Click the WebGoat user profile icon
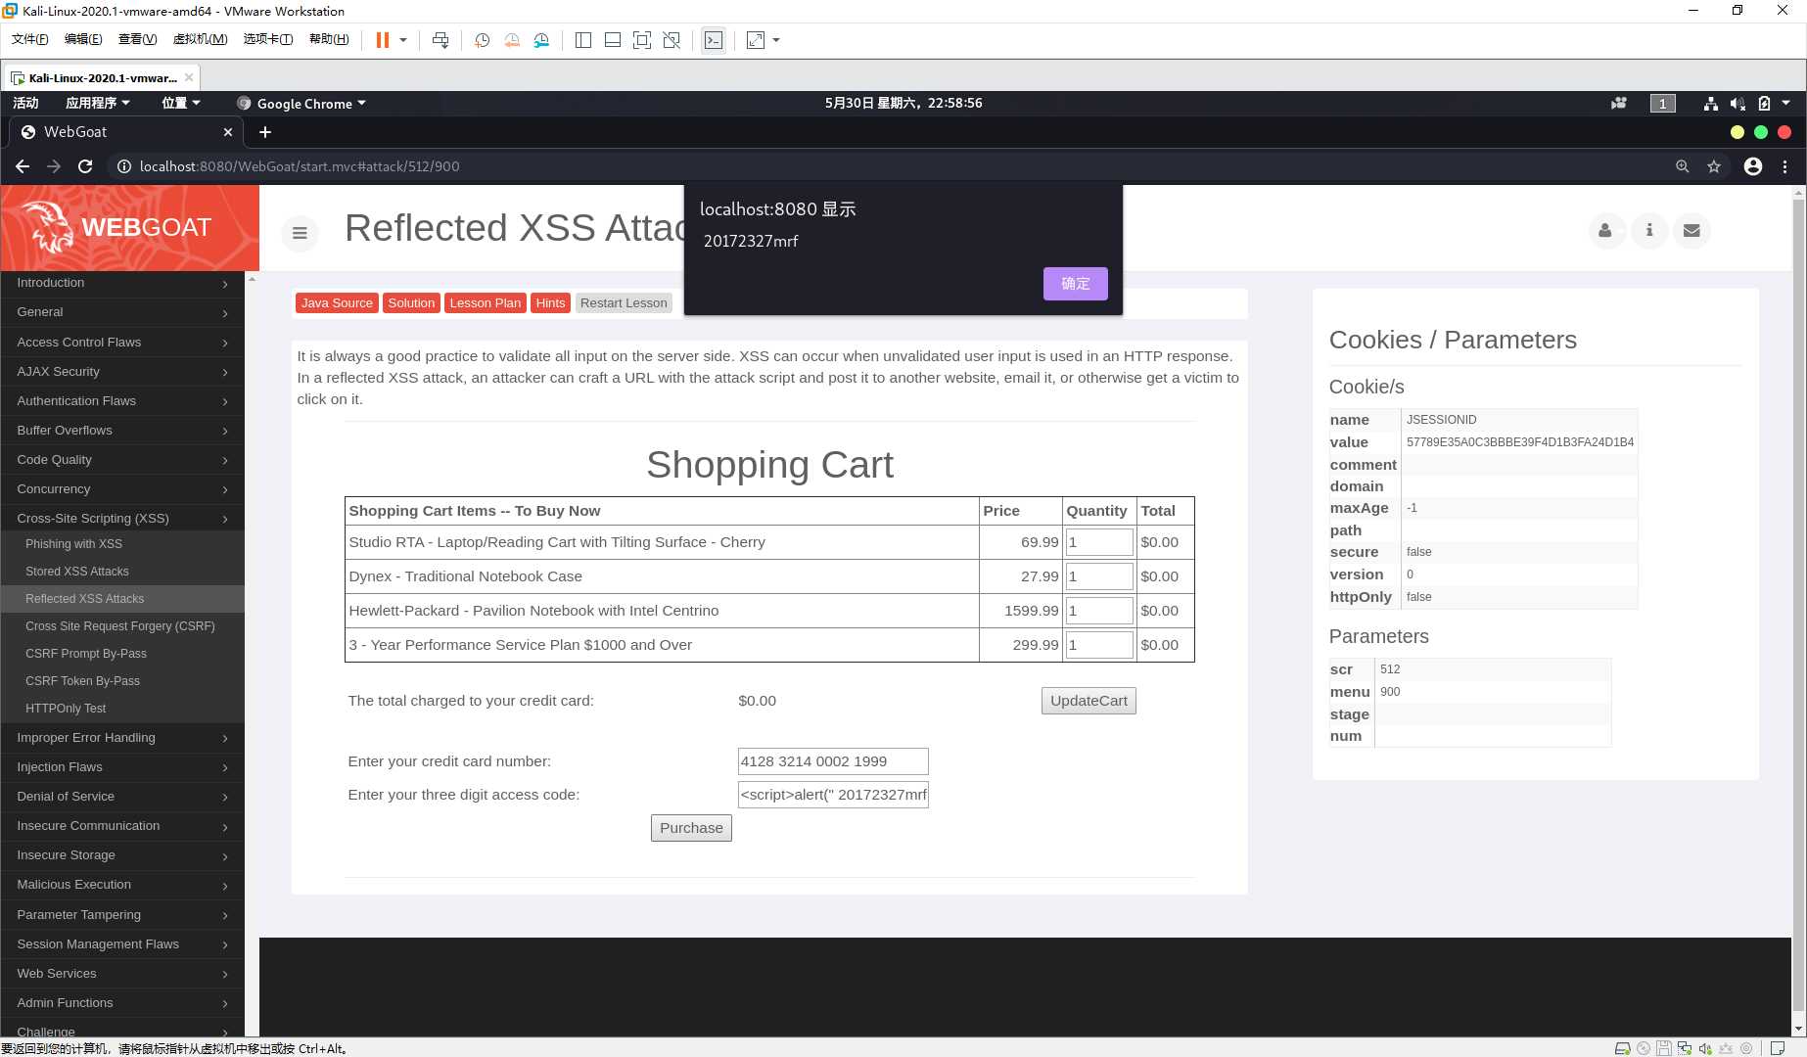 pos(1605,231)
